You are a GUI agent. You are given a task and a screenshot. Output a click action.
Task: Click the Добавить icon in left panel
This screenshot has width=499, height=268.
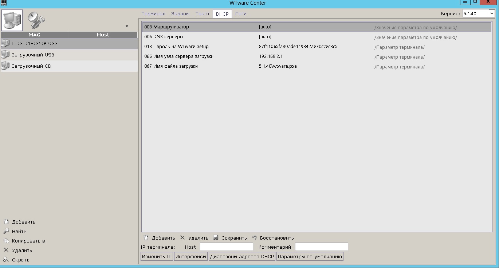click(6, 222)
